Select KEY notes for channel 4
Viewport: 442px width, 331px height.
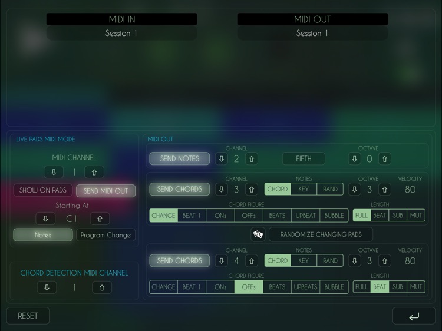(x=304, y=260)
